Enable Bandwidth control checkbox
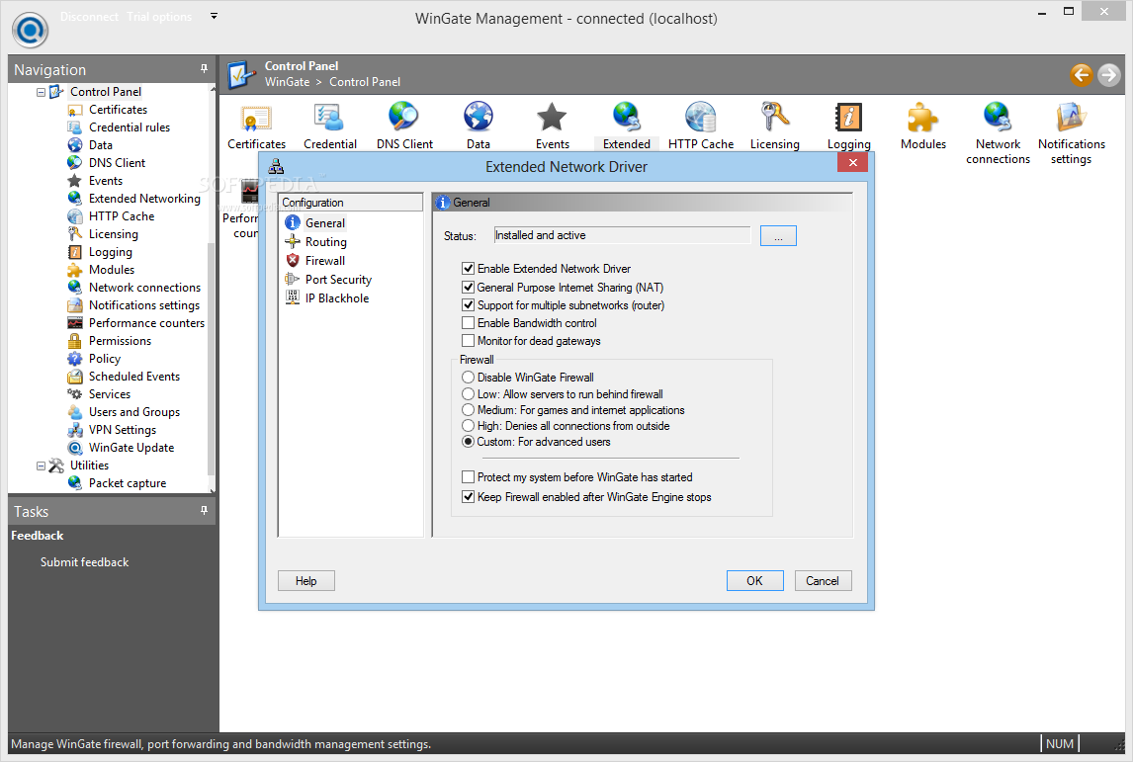Image resolution: width=1133 pixels, height=762 pixels. pyautogui.click(x=469, y=323)
